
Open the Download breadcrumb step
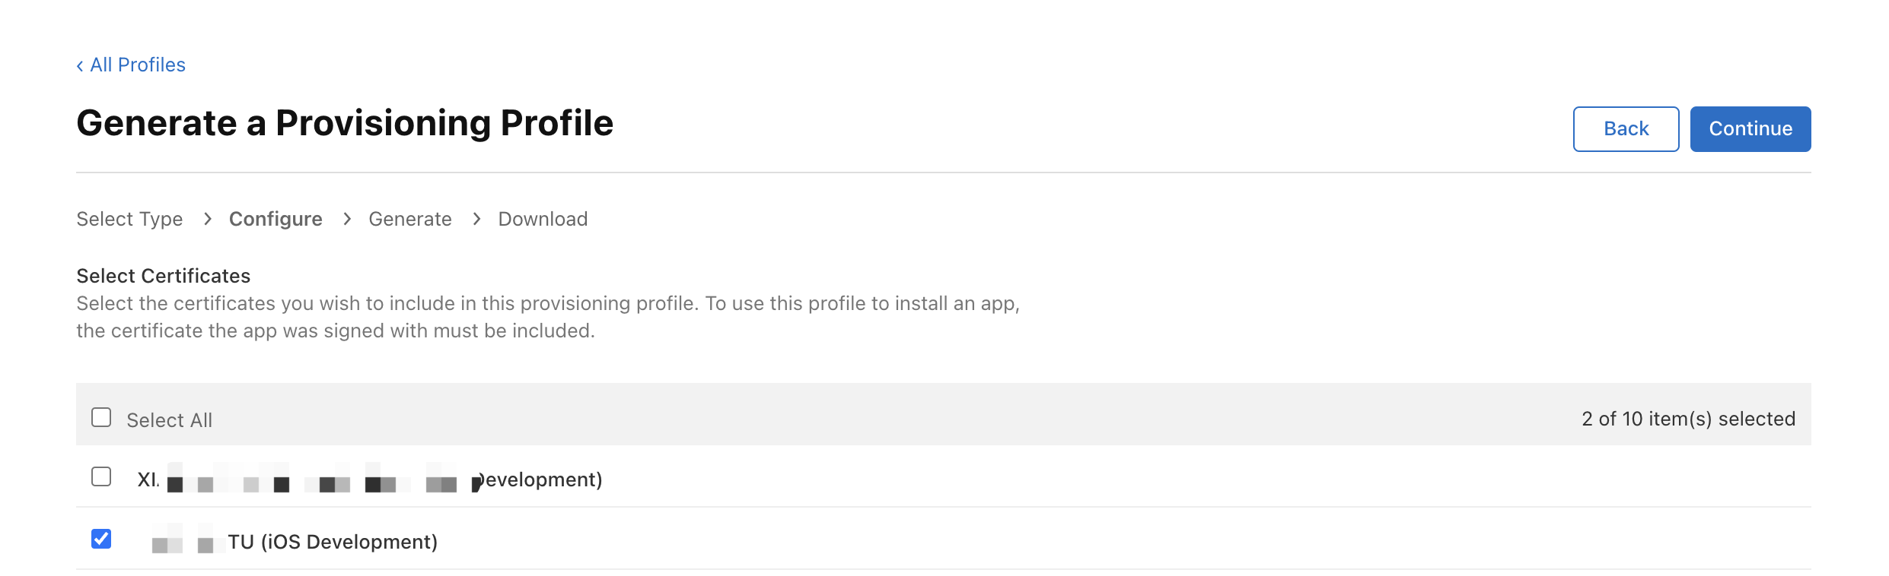[x=543, y=220]
